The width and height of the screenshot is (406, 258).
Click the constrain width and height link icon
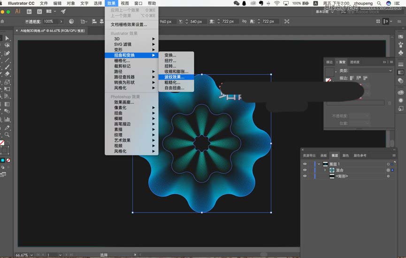[x=244, y=22]
